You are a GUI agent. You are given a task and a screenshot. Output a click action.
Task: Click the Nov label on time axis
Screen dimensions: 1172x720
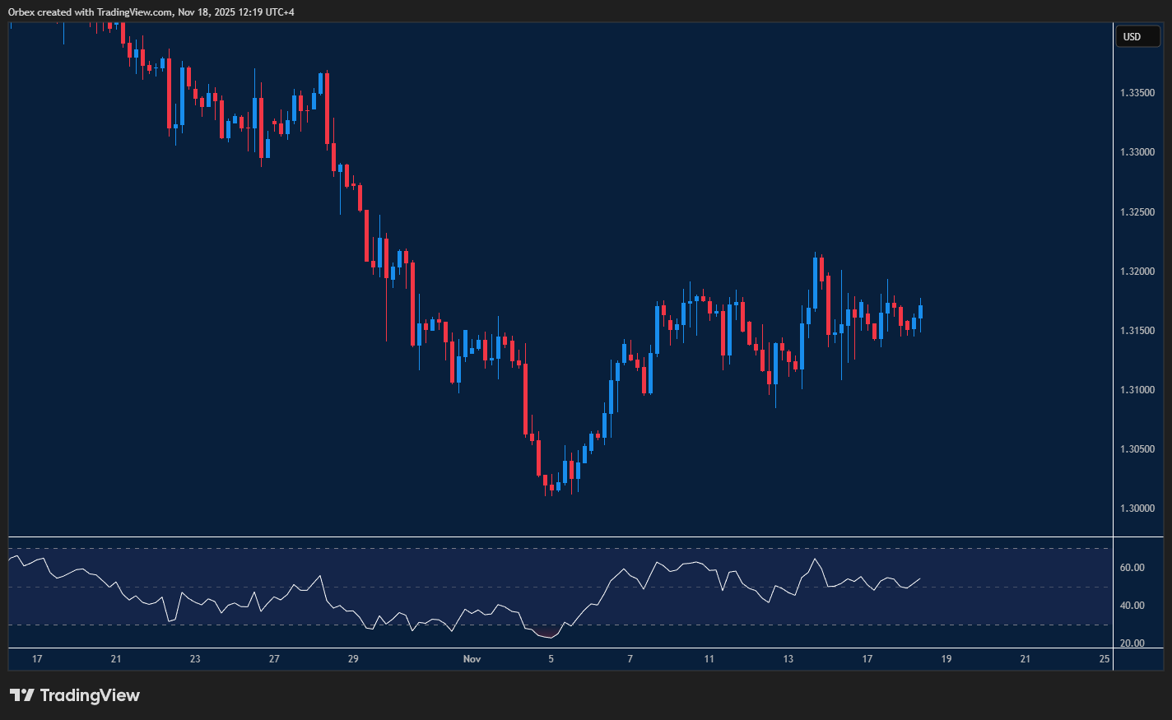472,658
